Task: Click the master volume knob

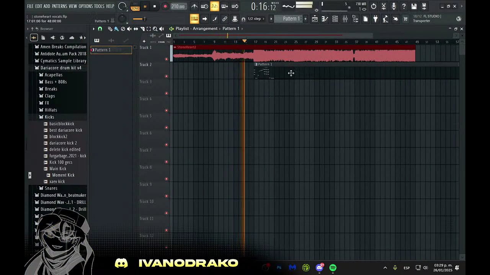Action: click(x=122, y=6)
